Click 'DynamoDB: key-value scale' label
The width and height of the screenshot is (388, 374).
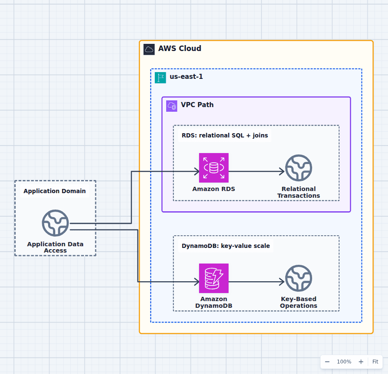point(226,246)
